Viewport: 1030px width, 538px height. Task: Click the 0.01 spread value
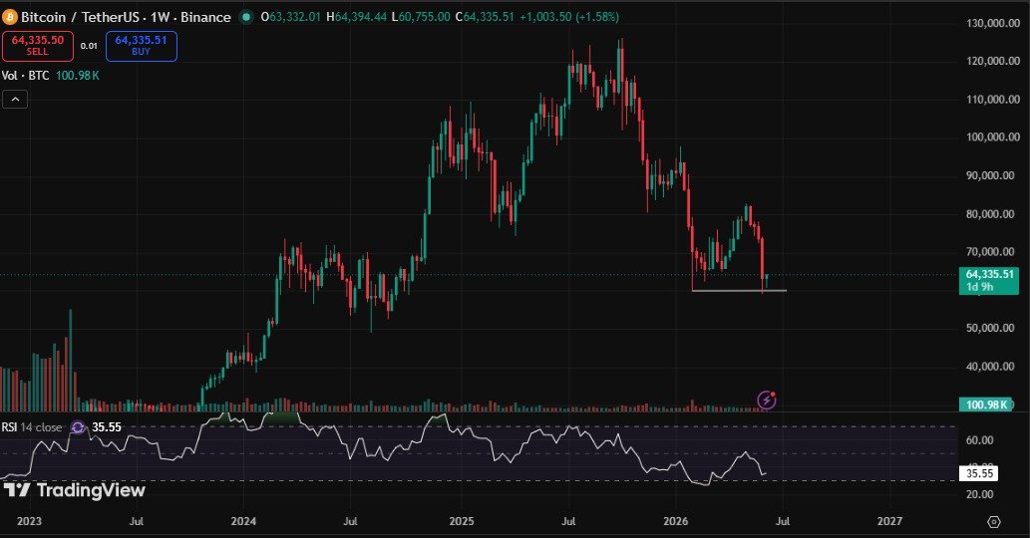[89, 46]
